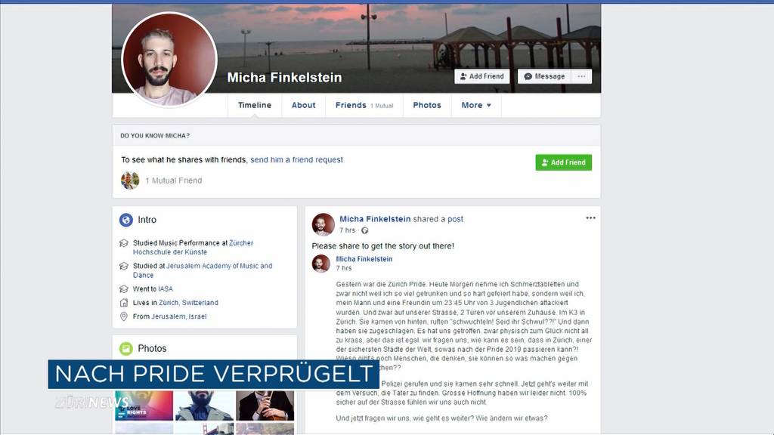Click the post author's small avatar
Image resolution: width=774 pixels, height=435 pixels.
tap(323, 224)
